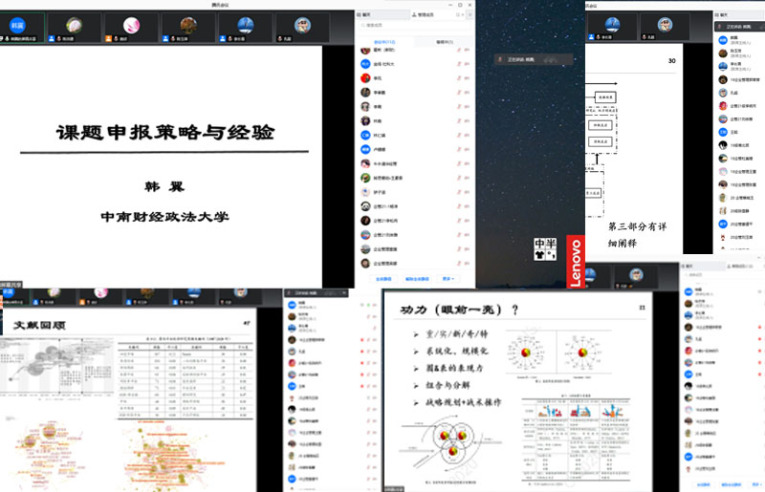Toggle the microphone icon beside 金鸡 社科大
765x492 pixels.
click(x=460, y=63)
